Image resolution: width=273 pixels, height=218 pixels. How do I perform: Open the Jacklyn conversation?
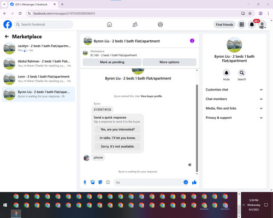38,48
